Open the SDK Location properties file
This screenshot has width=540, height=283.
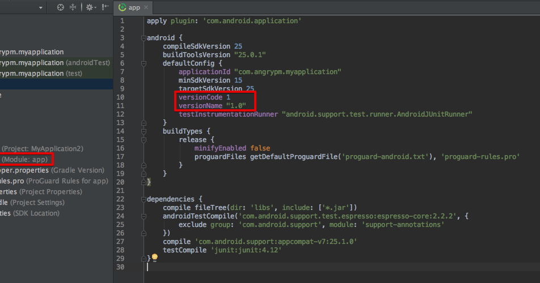57,213
